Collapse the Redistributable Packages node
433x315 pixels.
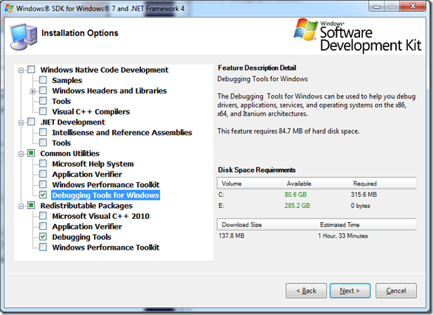click(21, 206)
